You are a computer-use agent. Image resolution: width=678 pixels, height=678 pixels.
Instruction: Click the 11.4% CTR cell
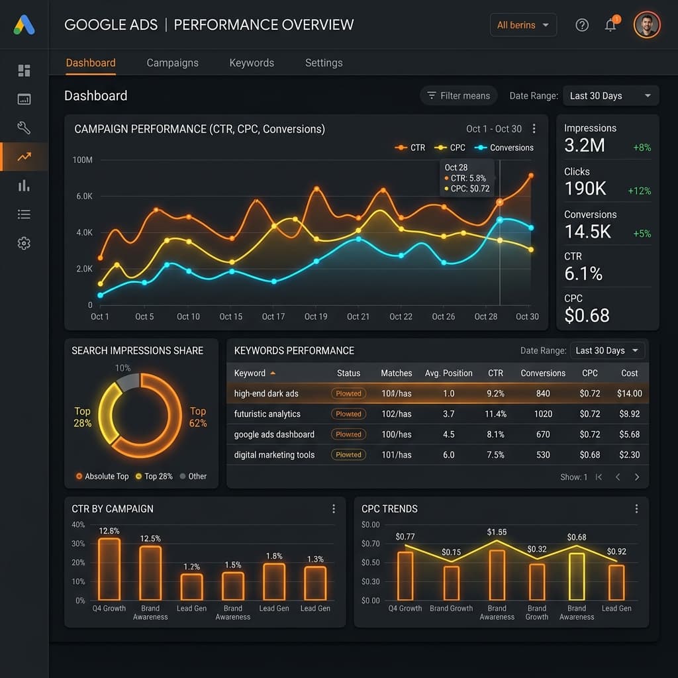point(495,414)
